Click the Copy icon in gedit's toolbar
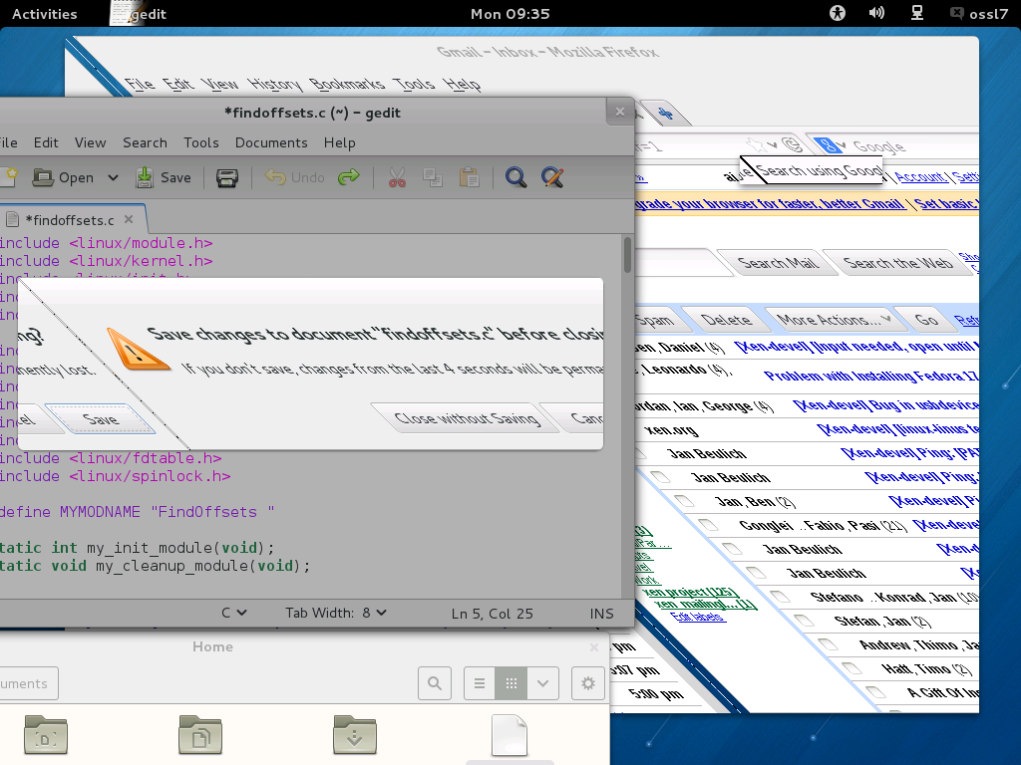Screen dimensions: 1021x765 (x=433, y=177)
